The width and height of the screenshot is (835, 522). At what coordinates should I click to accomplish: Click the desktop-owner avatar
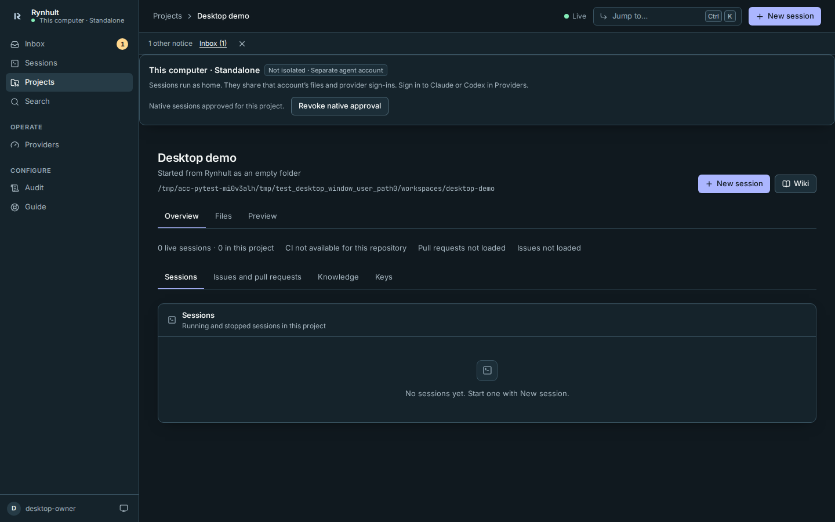point(14,509)
